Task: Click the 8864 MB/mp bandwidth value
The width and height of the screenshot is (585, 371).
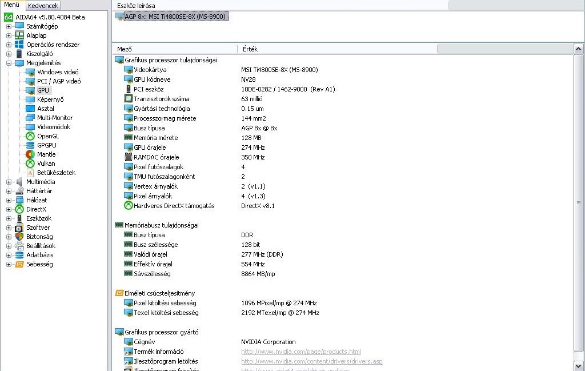Action: [258, 274]
